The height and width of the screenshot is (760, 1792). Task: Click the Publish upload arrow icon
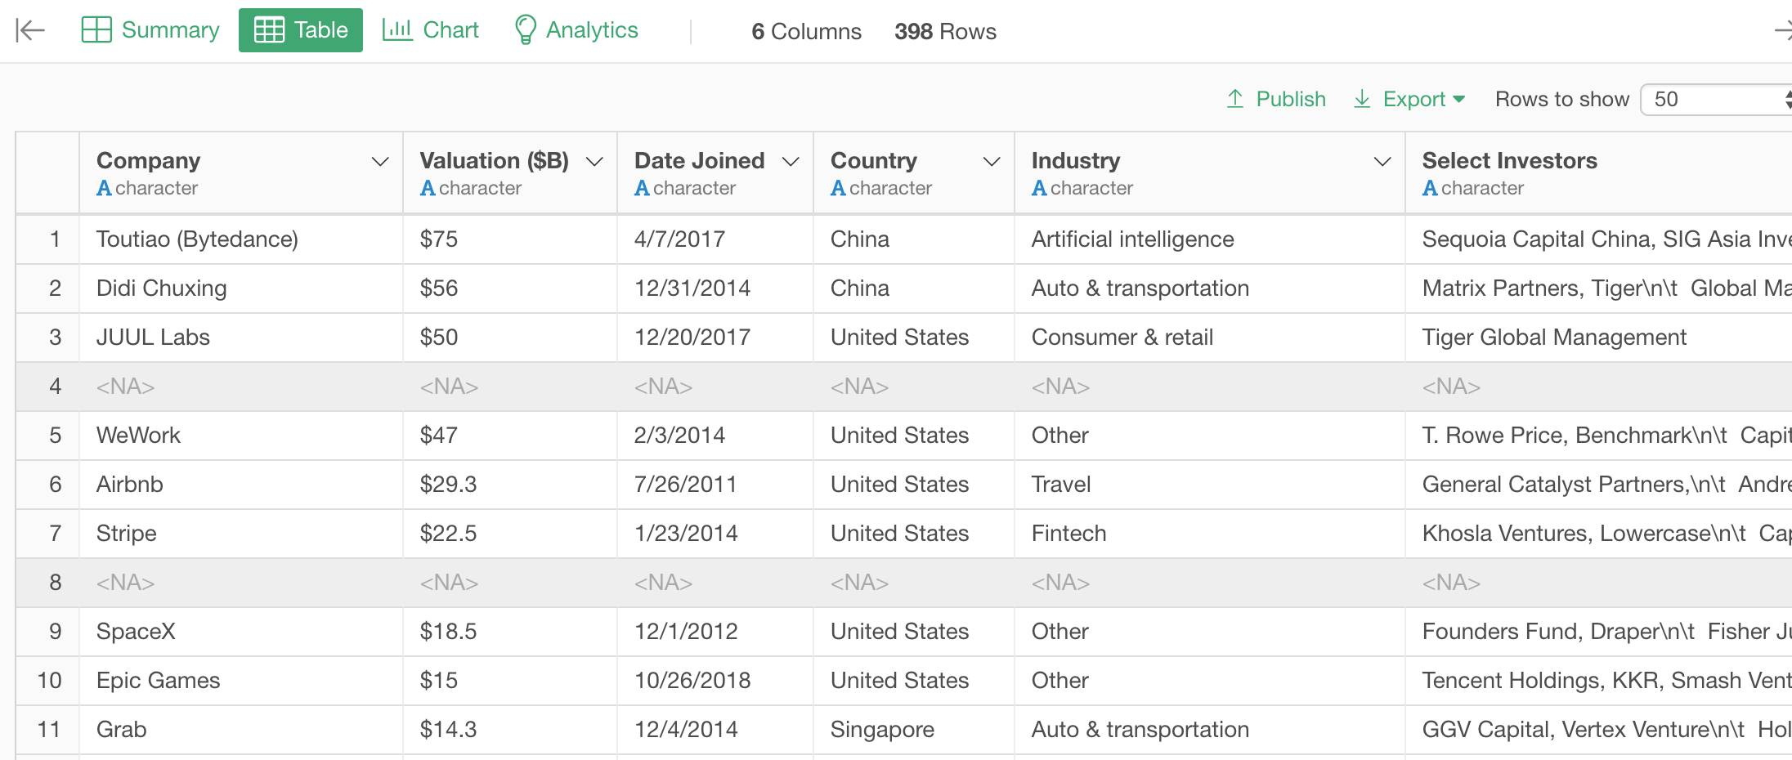coord(1235,99)
